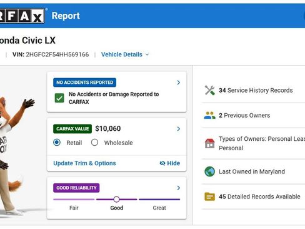305x229 pixels.
Task: Hide the CARFAX value
Action: tap(170, 163)
